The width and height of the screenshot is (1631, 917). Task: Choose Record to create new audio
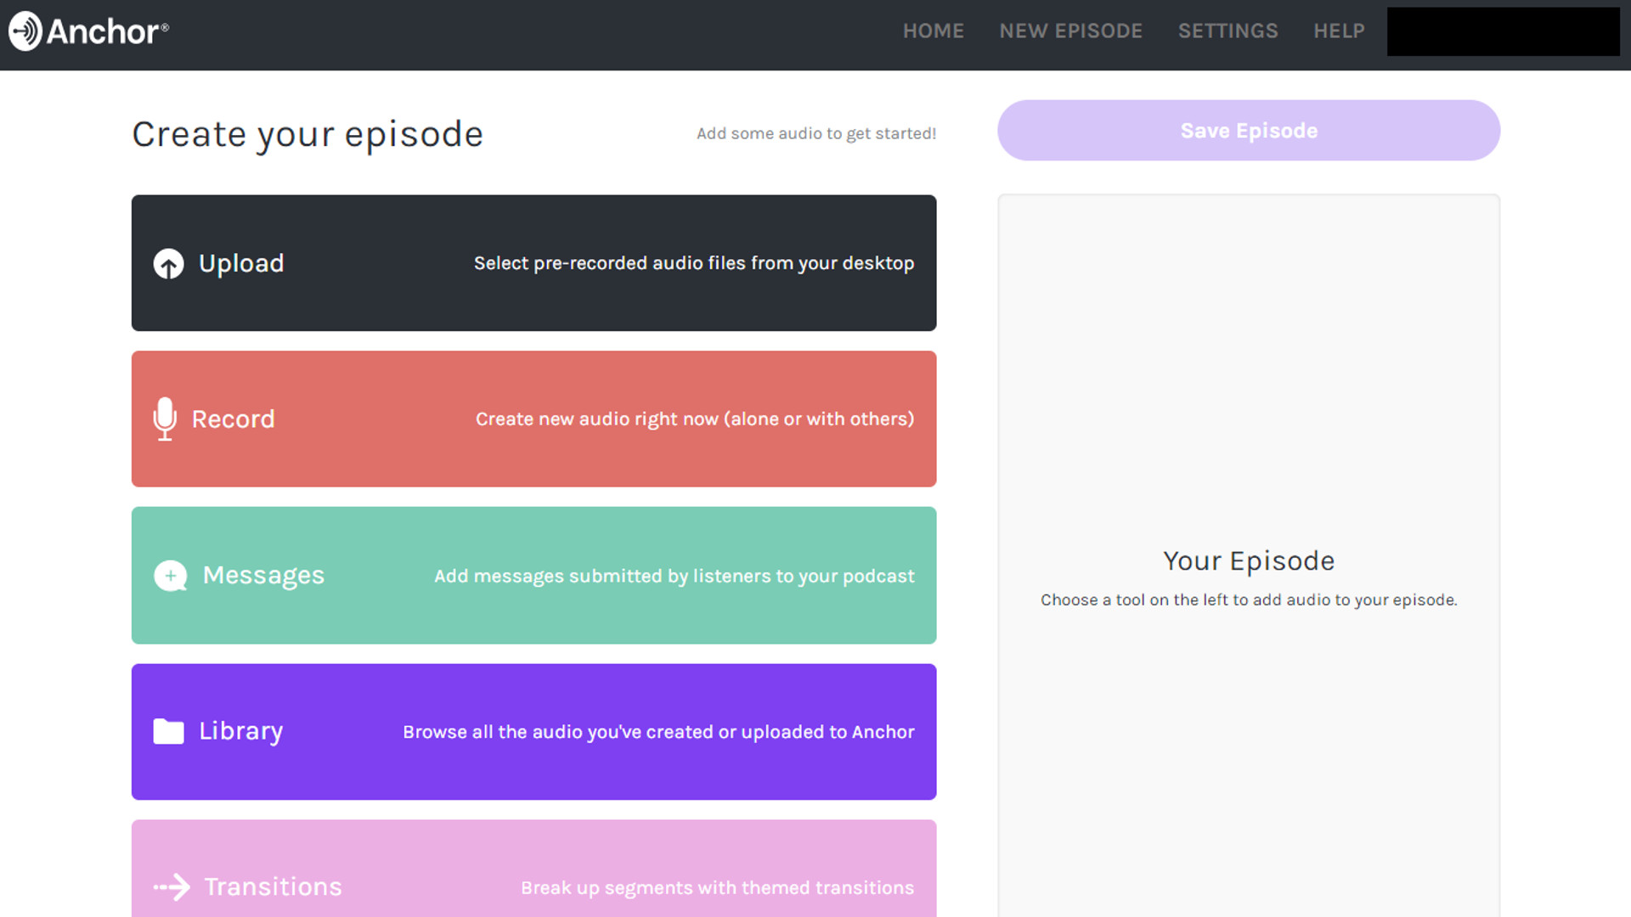[533, 419]
